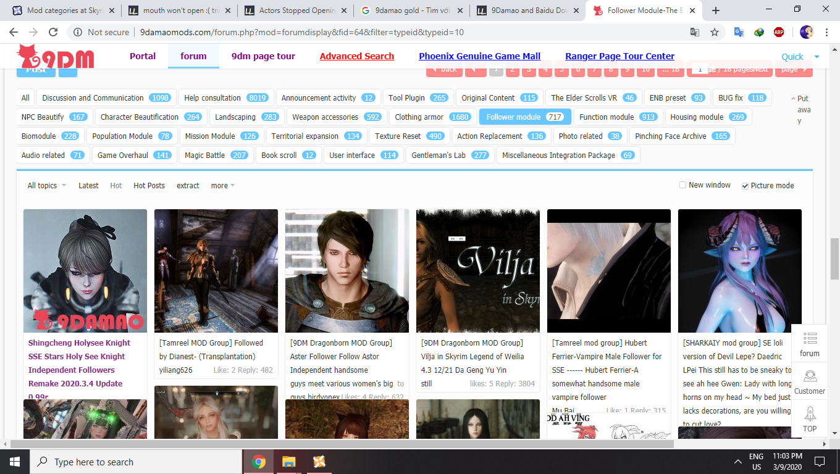This screenshot has width=840, height=474.
Task: Open the forum side widget icon
Action: pos(810,344)
